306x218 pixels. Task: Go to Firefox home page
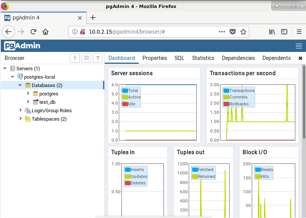click(45, 32)
